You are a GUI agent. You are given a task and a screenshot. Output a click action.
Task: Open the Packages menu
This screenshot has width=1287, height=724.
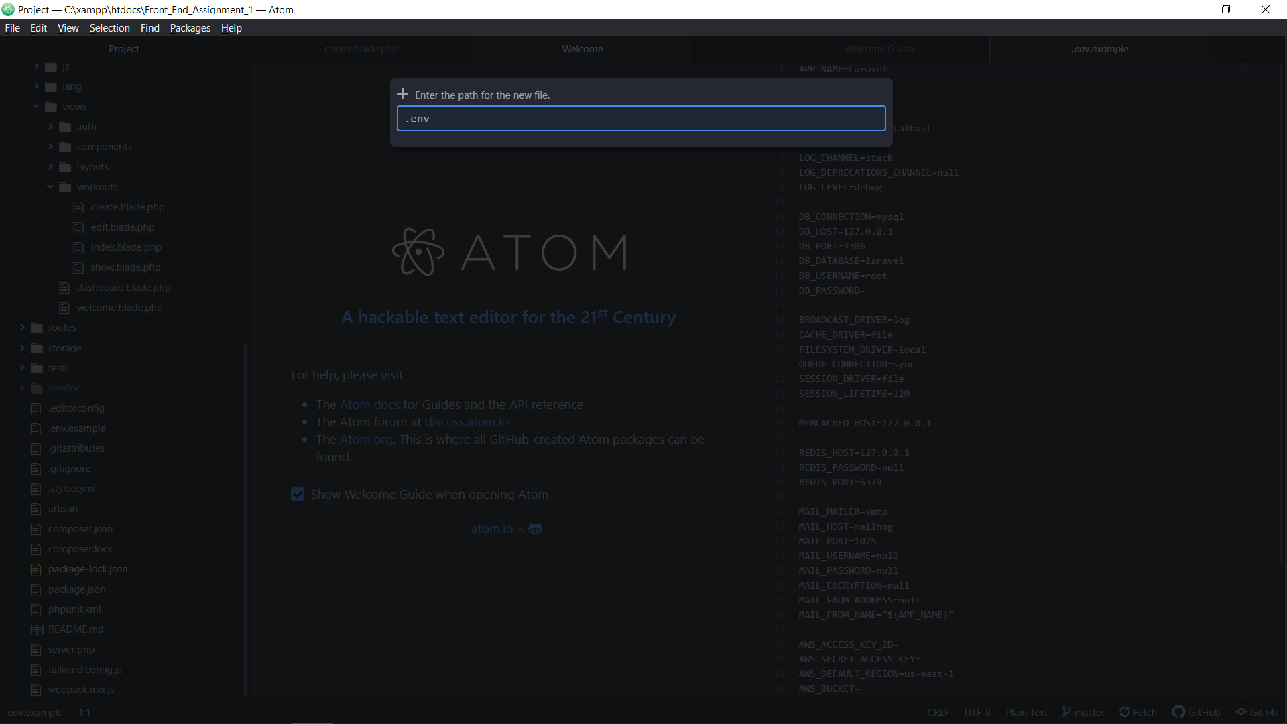(190, 27)
